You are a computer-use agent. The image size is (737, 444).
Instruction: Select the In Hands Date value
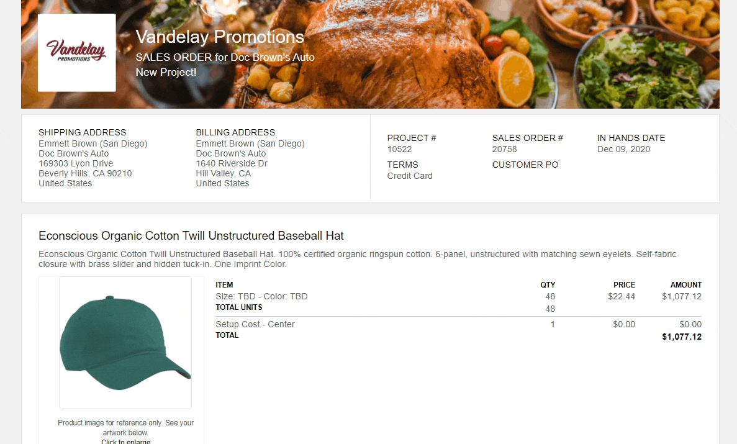click(623, 149)
